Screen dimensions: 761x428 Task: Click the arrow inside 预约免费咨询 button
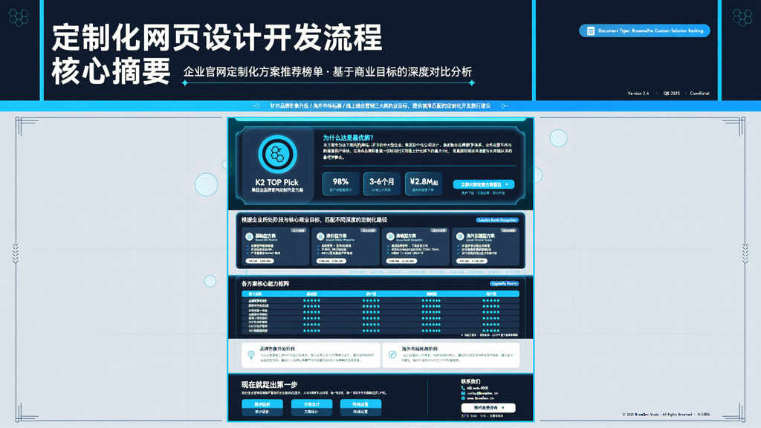(503, 408)
